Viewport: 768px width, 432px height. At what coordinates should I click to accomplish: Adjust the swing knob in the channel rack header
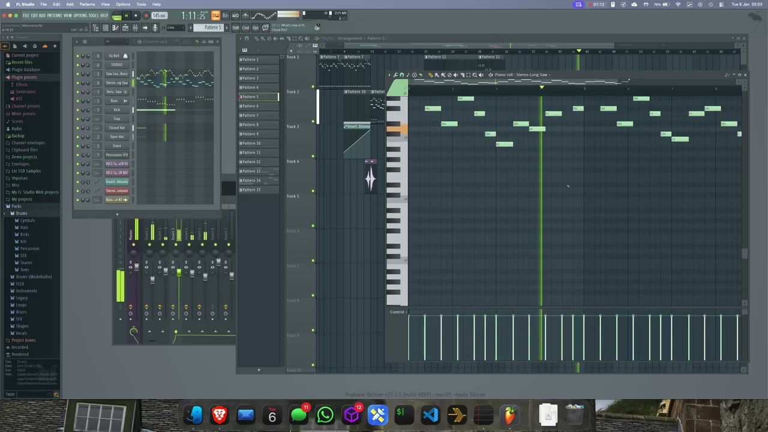coord(177,41)
